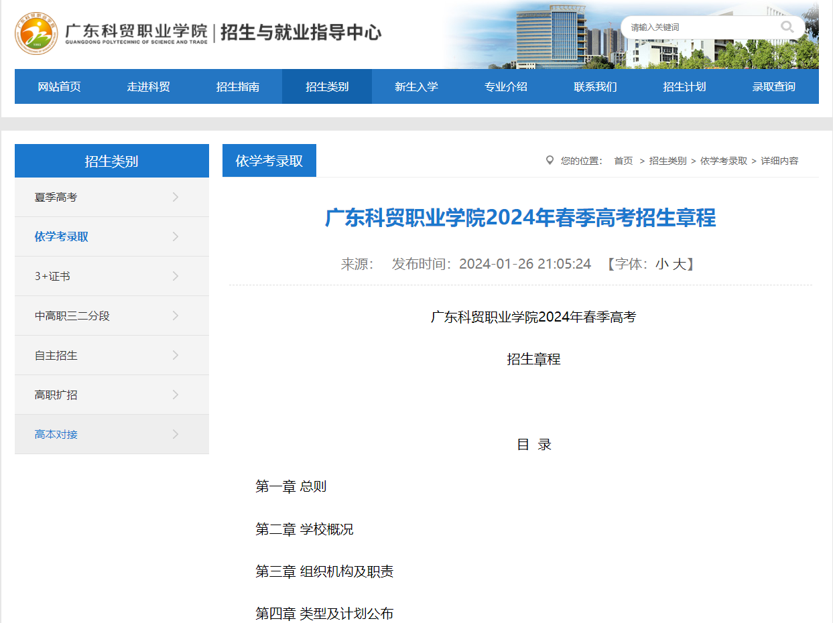Viewport: 833px width, 623px height.
Task: Expand the 夏季高考 sidebar chevron
Action: [x=175, y=196]
